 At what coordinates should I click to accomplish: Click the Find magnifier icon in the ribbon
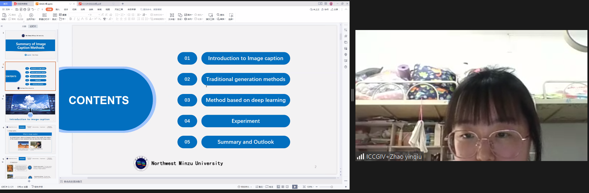tap(218, 14)
